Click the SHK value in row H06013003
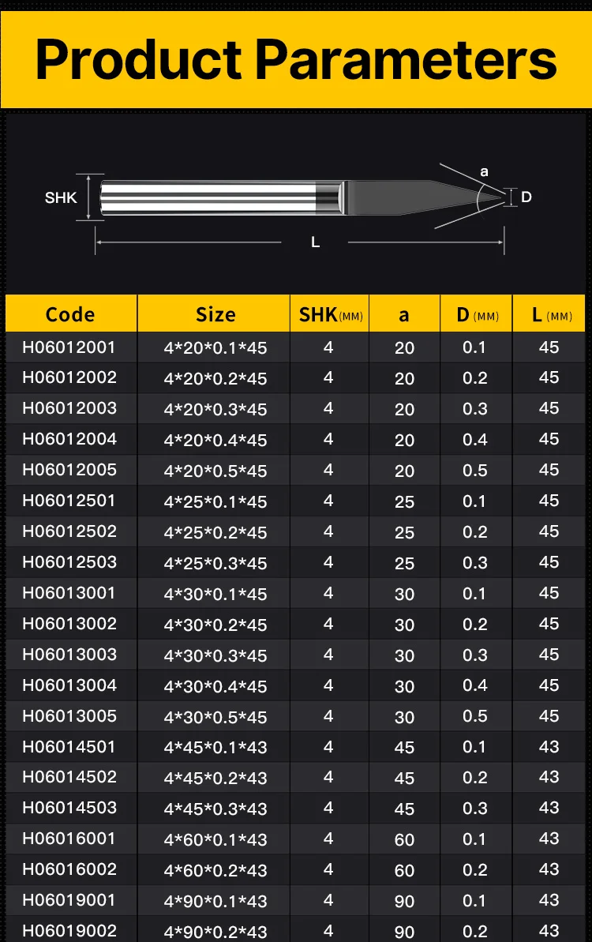Screen dimensions: 592x942 pyautogui.click(x=328, y=655)
